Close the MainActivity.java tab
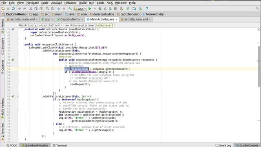 click(x=116, y=20)
